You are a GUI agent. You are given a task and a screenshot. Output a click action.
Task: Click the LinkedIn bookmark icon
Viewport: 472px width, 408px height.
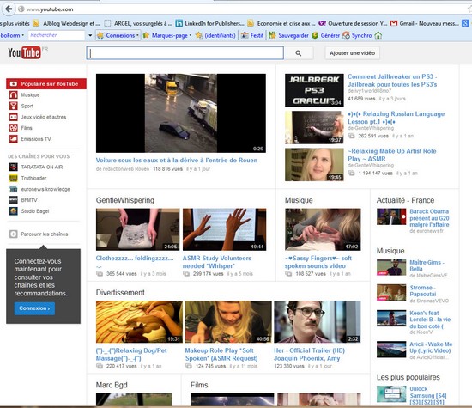click(179, 23)
